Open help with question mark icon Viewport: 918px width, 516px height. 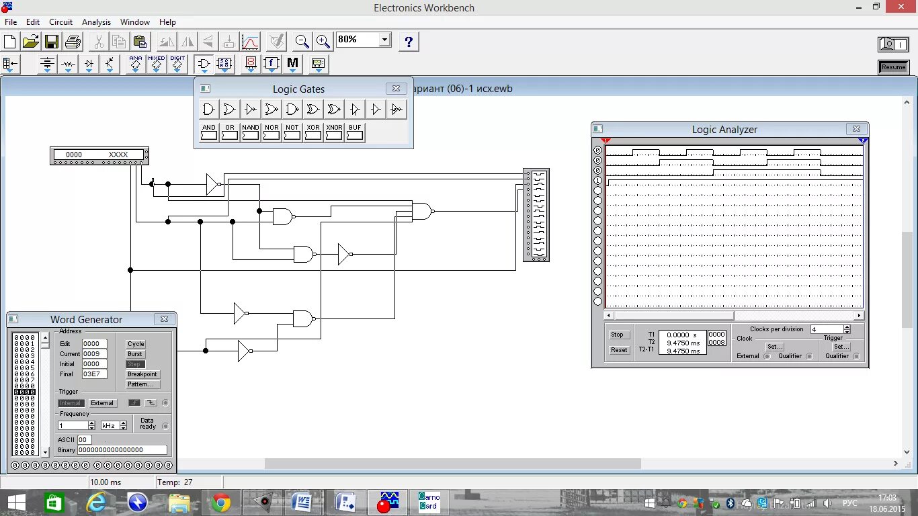[x=409, y=42]
